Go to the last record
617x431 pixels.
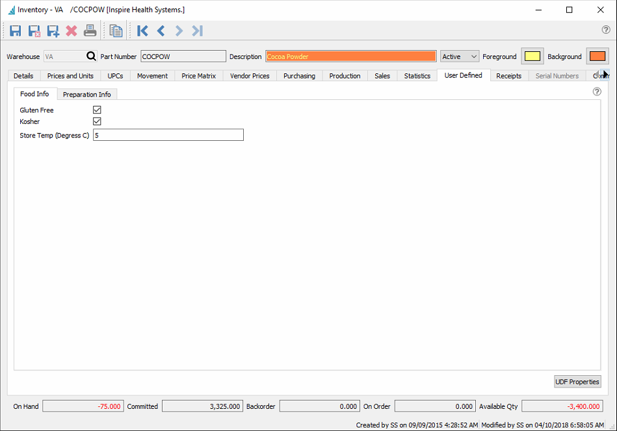tap(198, 31)
